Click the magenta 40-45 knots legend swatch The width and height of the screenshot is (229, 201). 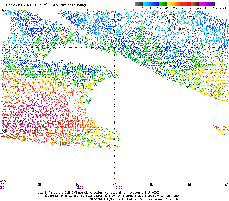[203, 4]
